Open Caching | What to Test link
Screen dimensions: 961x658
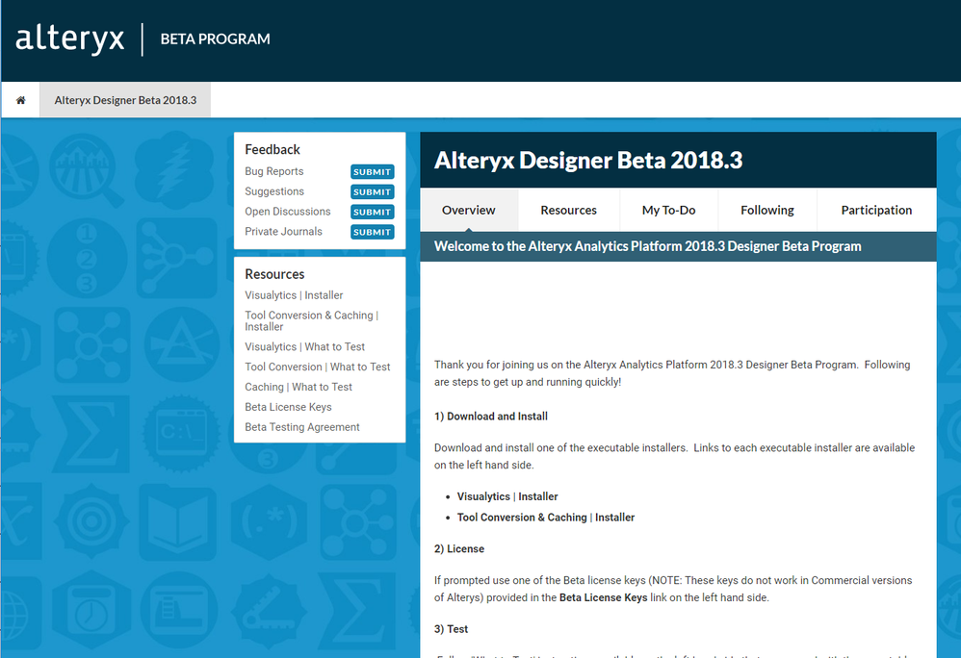point(299,387)
